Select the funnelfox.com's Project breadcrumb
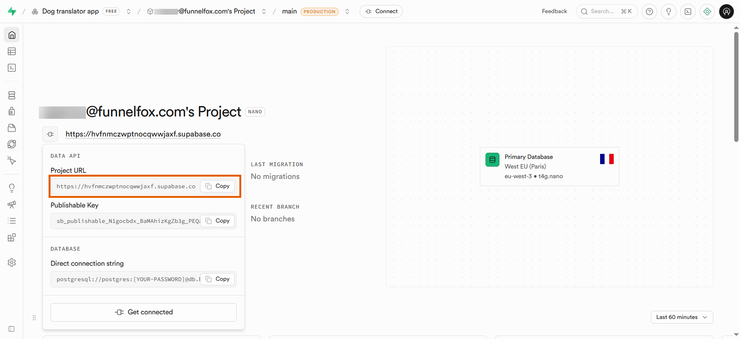Screen dimensions: 740x339 click(205, 12)
